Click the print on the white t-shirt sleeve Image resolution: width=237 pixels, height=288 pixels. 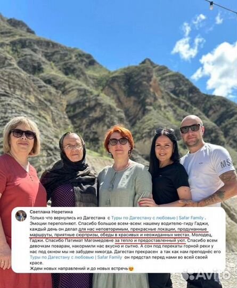(225, 165)
